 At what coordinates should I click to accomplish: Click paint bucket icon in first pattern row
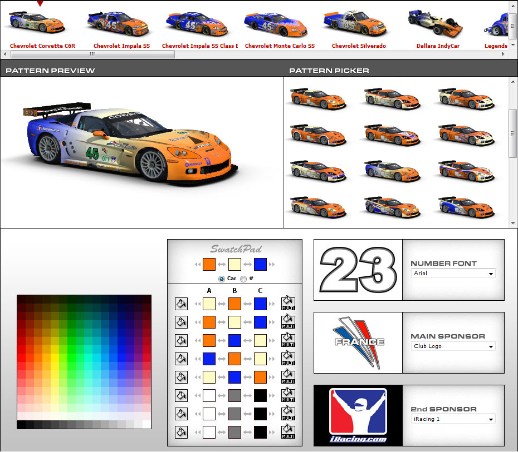[x=181, y=304]
